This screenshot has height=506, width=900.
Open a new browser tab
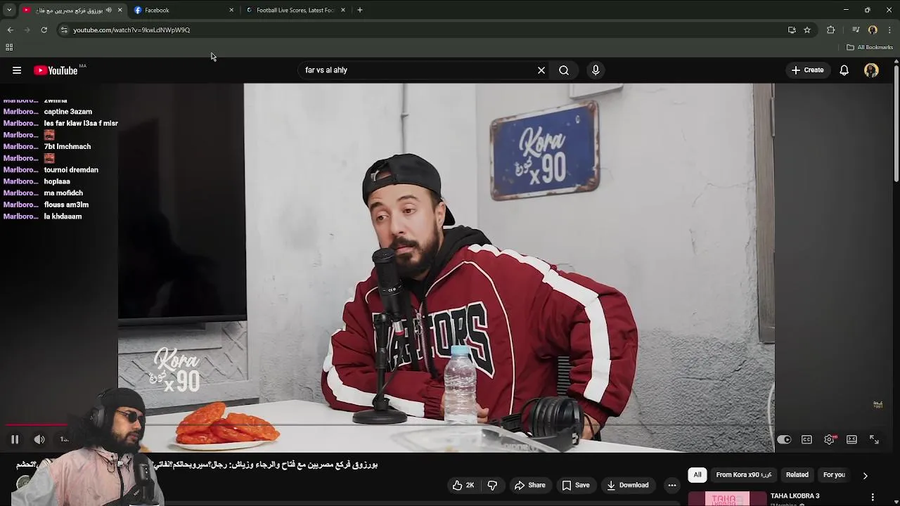360,10
